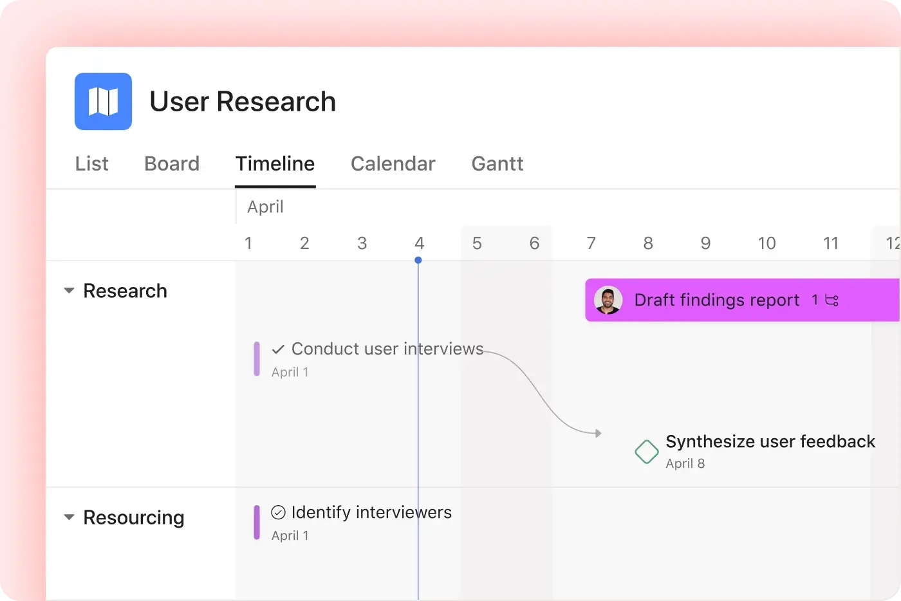The width and height of the screenshot is (901, 601).
Task: Switch to the Board tab
Action: click(172, 163)
